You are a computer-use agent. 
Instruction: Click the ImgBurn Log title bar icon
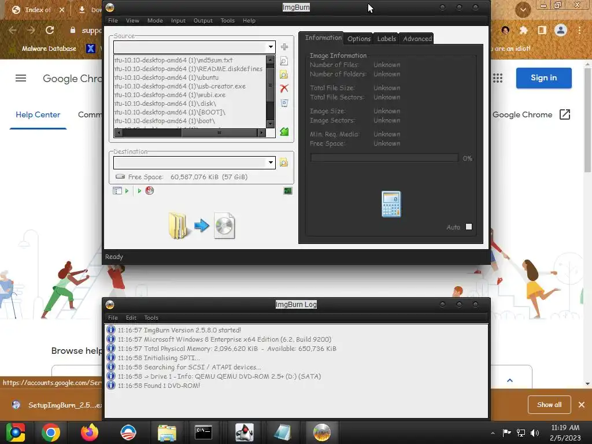click(110, 304)
